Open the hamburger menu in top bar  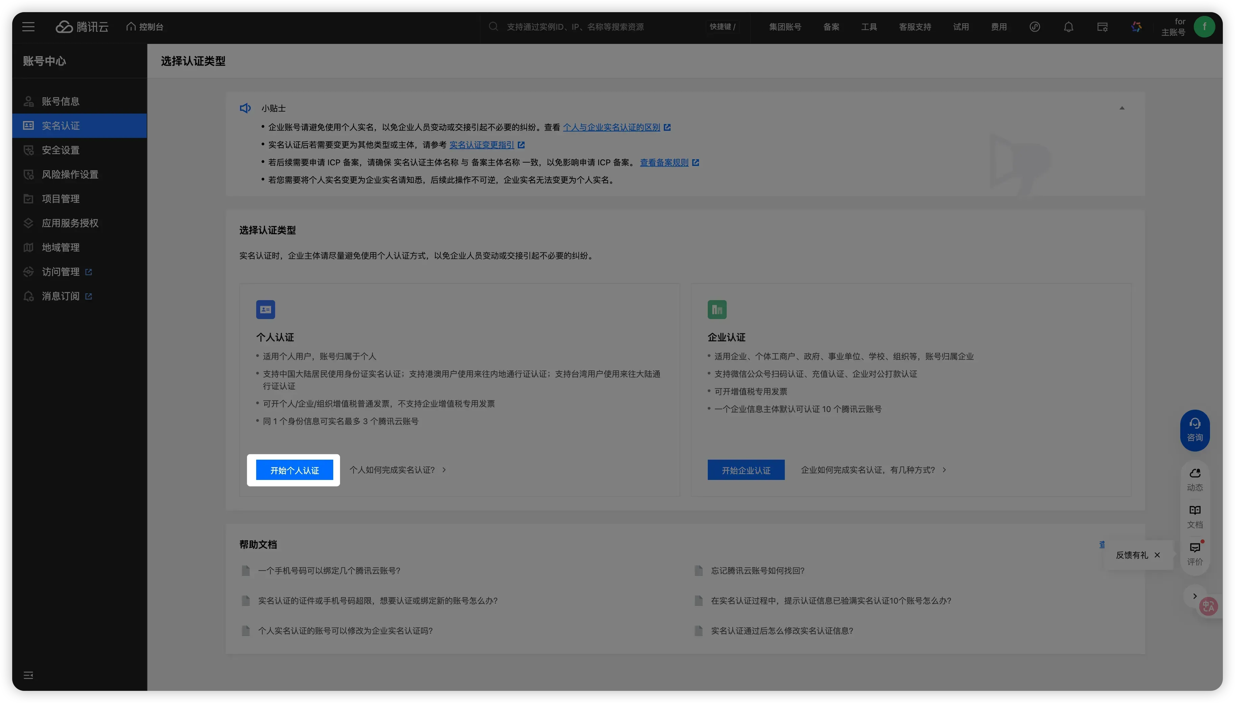click(28, 27)
